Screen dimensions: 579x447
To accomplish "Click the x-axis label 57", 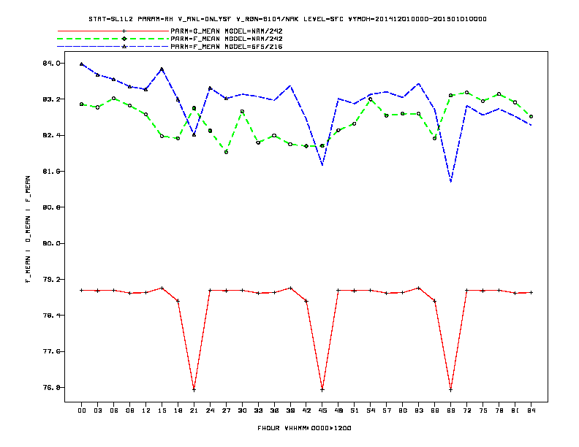I will 387,410.
